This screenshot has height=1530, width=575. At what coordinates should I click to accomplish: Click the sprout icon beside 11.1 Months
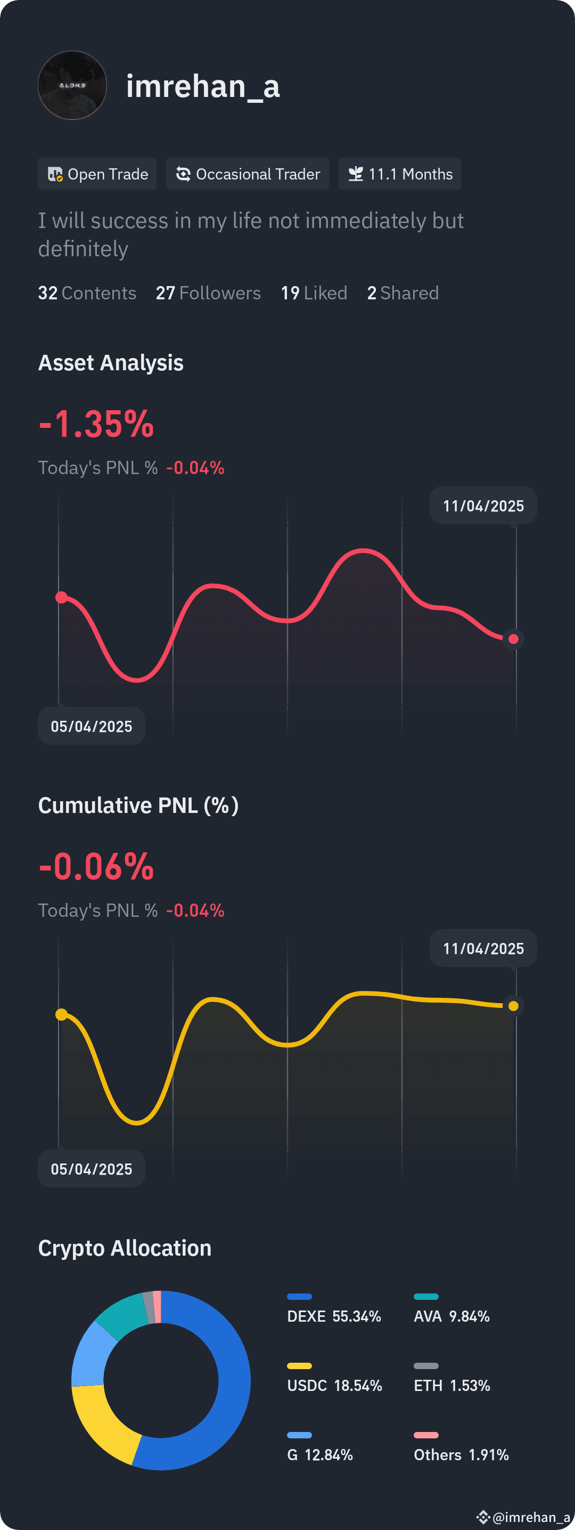coord(357,174)
